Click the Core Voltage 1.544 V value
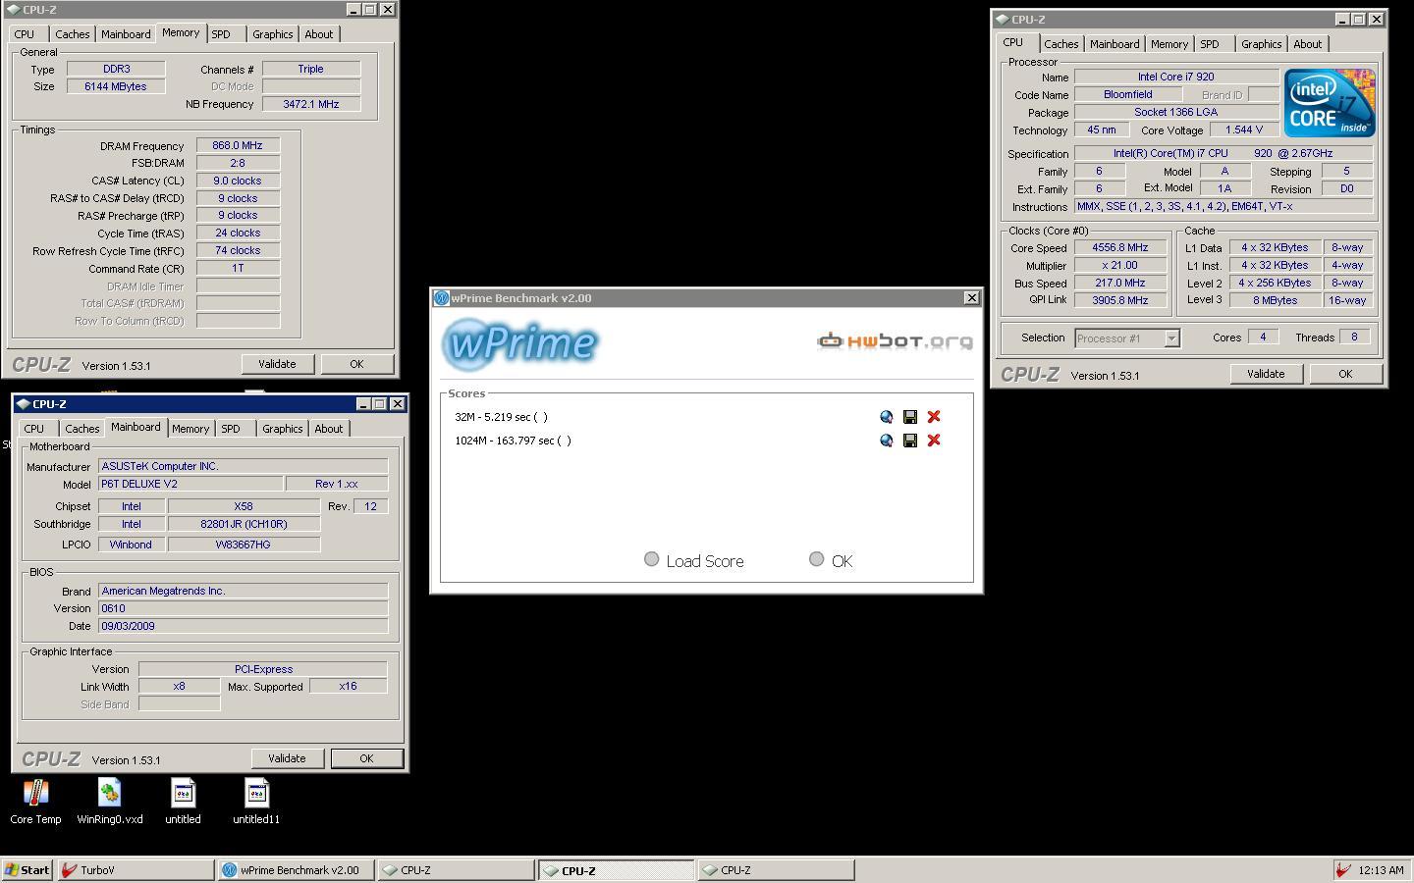The height and width of the screenshot is (883, 1414). 1244,130
